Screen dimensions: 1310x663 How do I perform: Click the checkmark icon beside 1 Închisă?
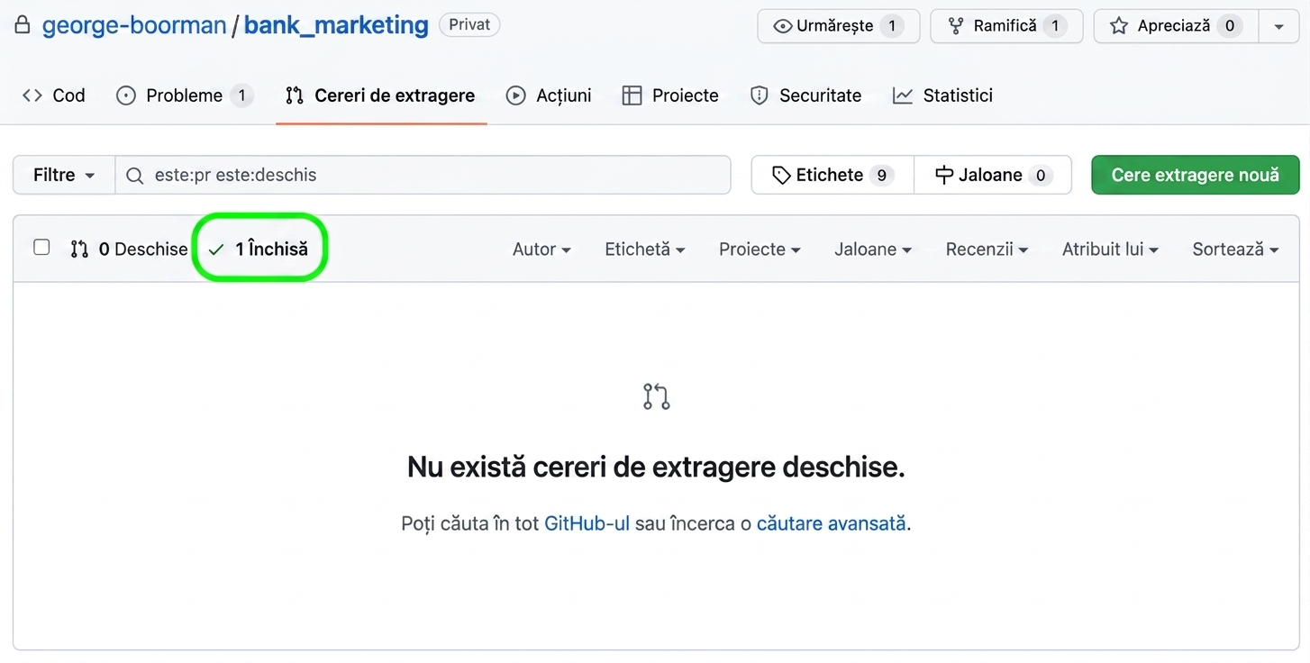[215, 250]
